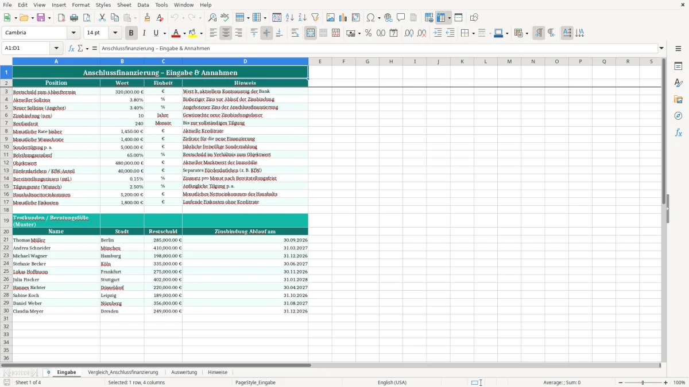Toggle Align Left

[x=213, y=33]
